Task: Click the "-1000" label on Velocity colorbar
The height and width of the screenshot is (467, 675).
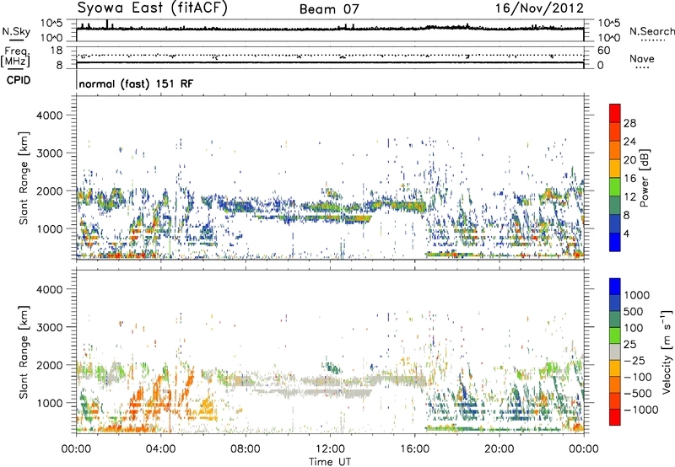Action: point(640,410)
